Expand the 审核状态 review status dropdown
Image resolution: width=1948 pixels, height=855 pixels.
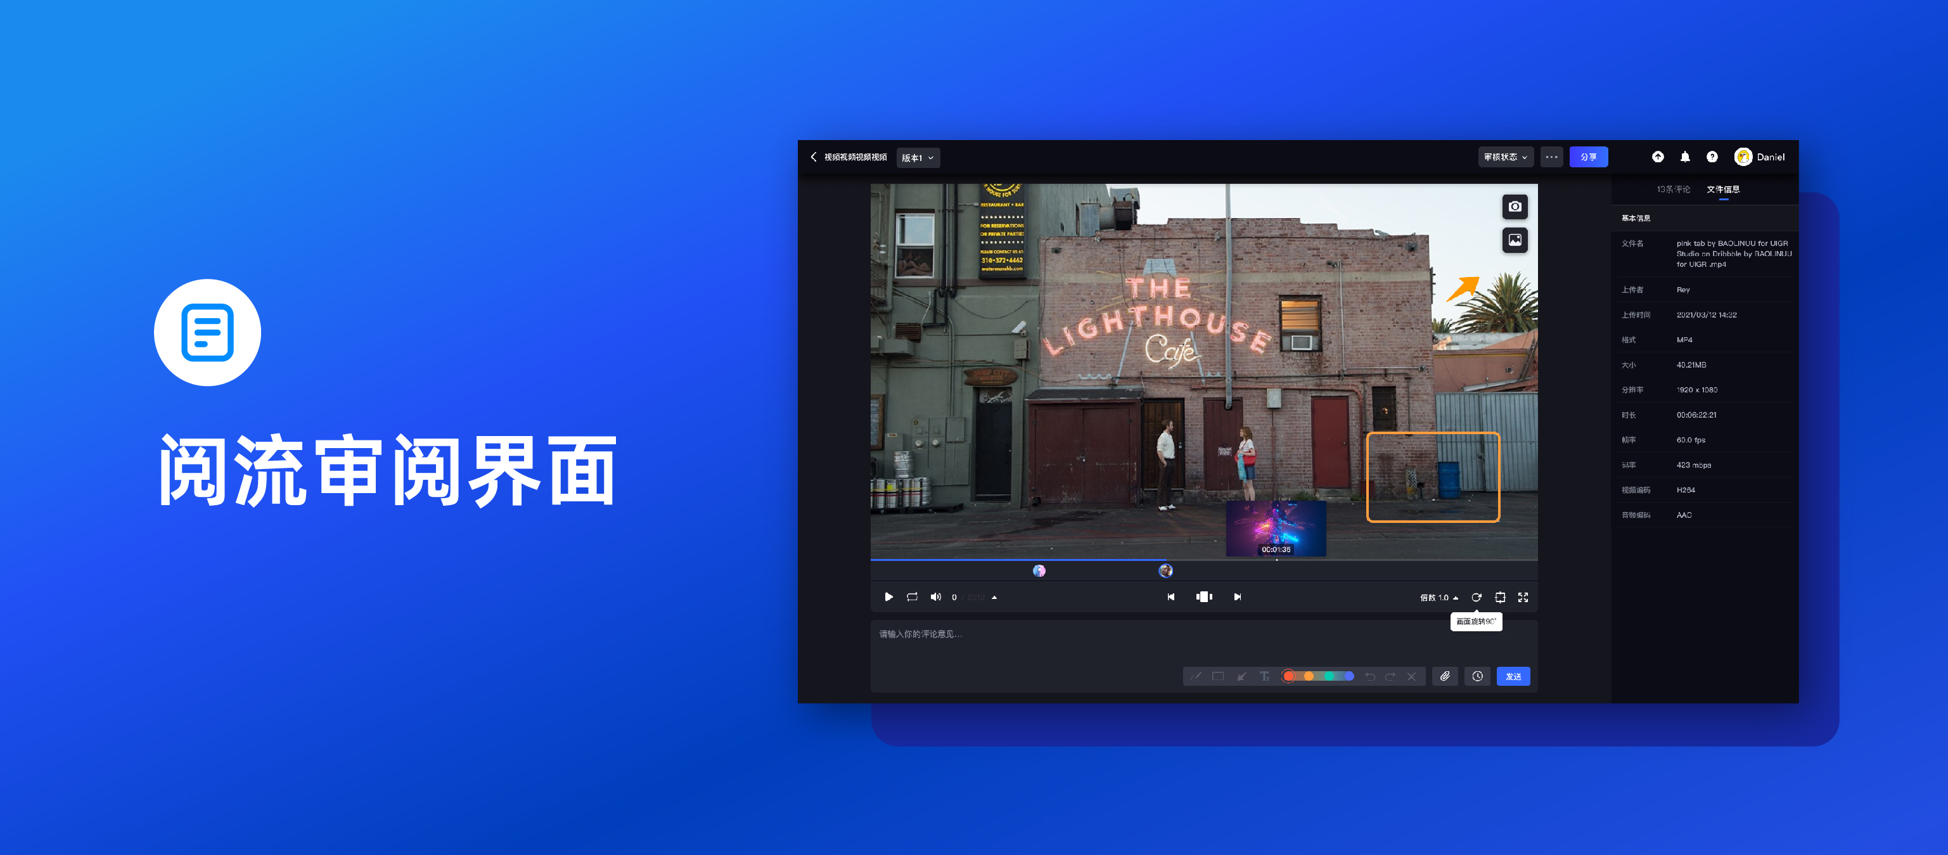click(x=1505, y=157)
